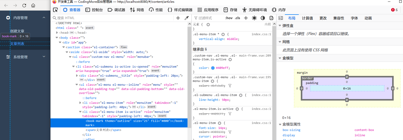
Task: Collapse the section el-container node
Action: coord(64,47)
